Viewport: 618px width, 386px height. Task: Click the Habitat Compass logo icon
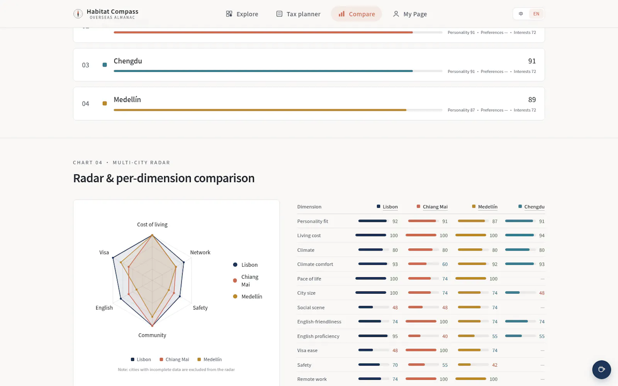tap(78, 14)
